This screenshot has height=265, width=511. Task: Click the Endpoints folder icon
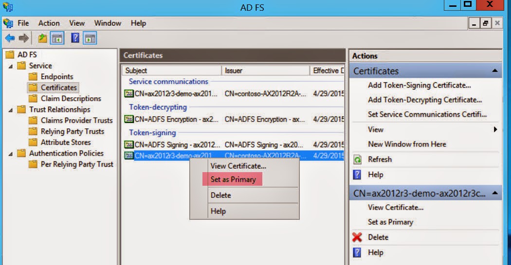point(33,76)
